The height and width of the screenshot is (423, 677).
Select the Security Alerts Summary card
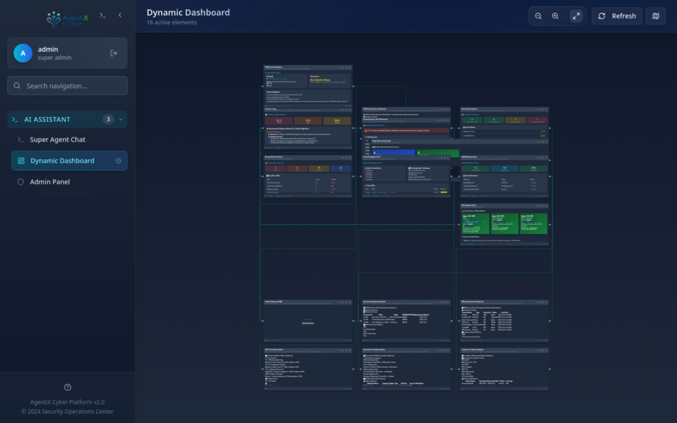click(x=308, y=176)
